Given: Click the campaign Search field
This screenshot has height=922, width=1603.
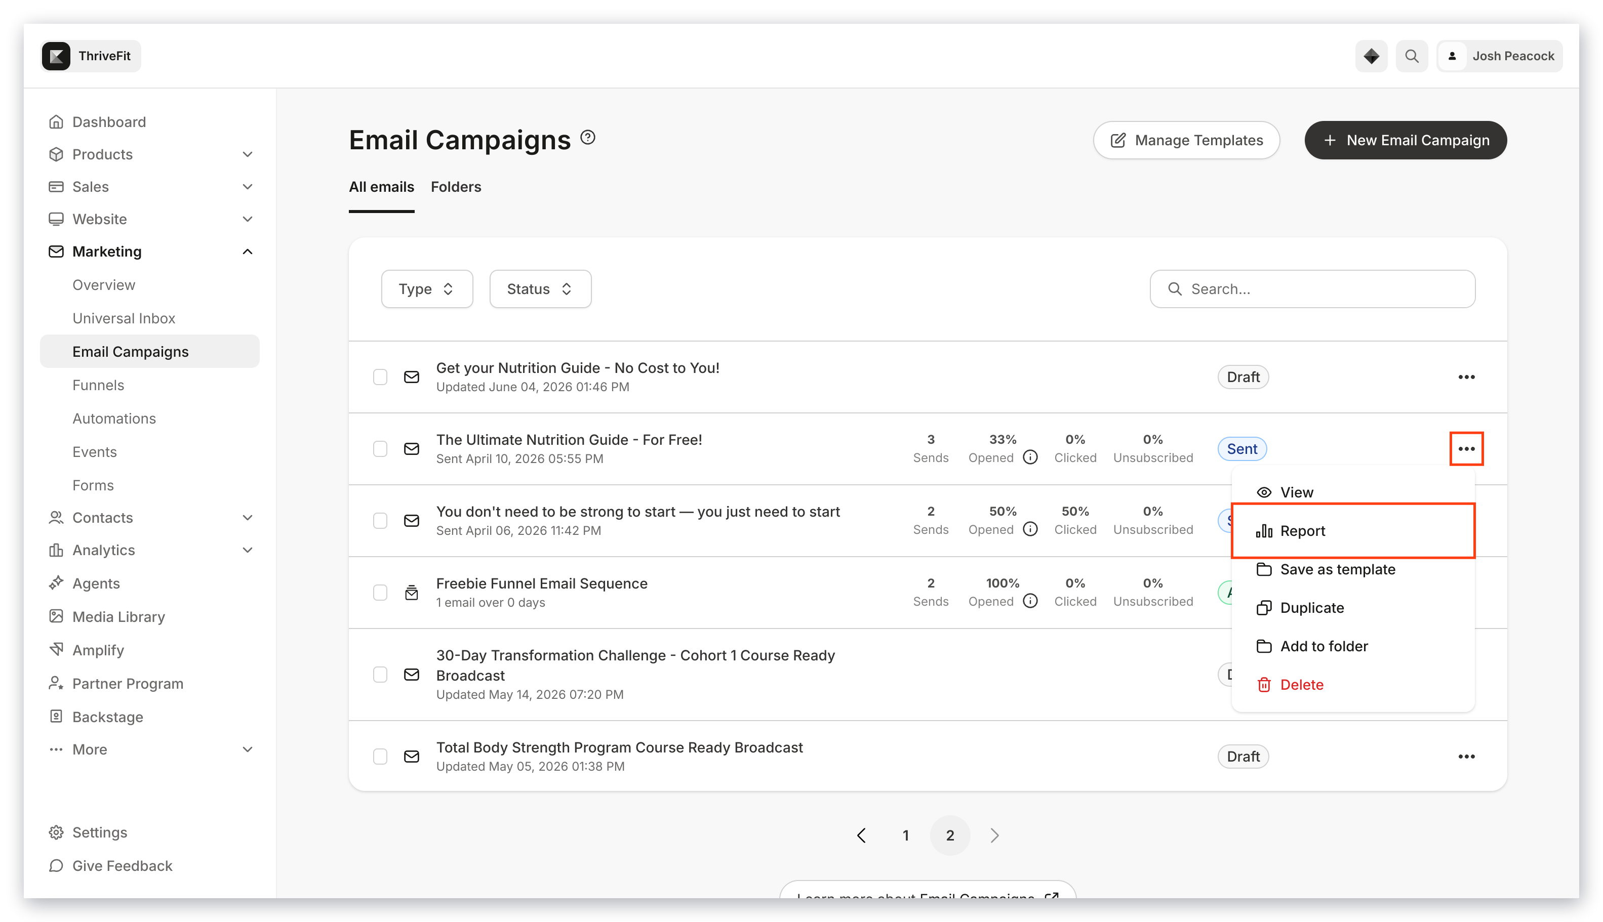Looking at the screenshot, I should pos(1312,289).
